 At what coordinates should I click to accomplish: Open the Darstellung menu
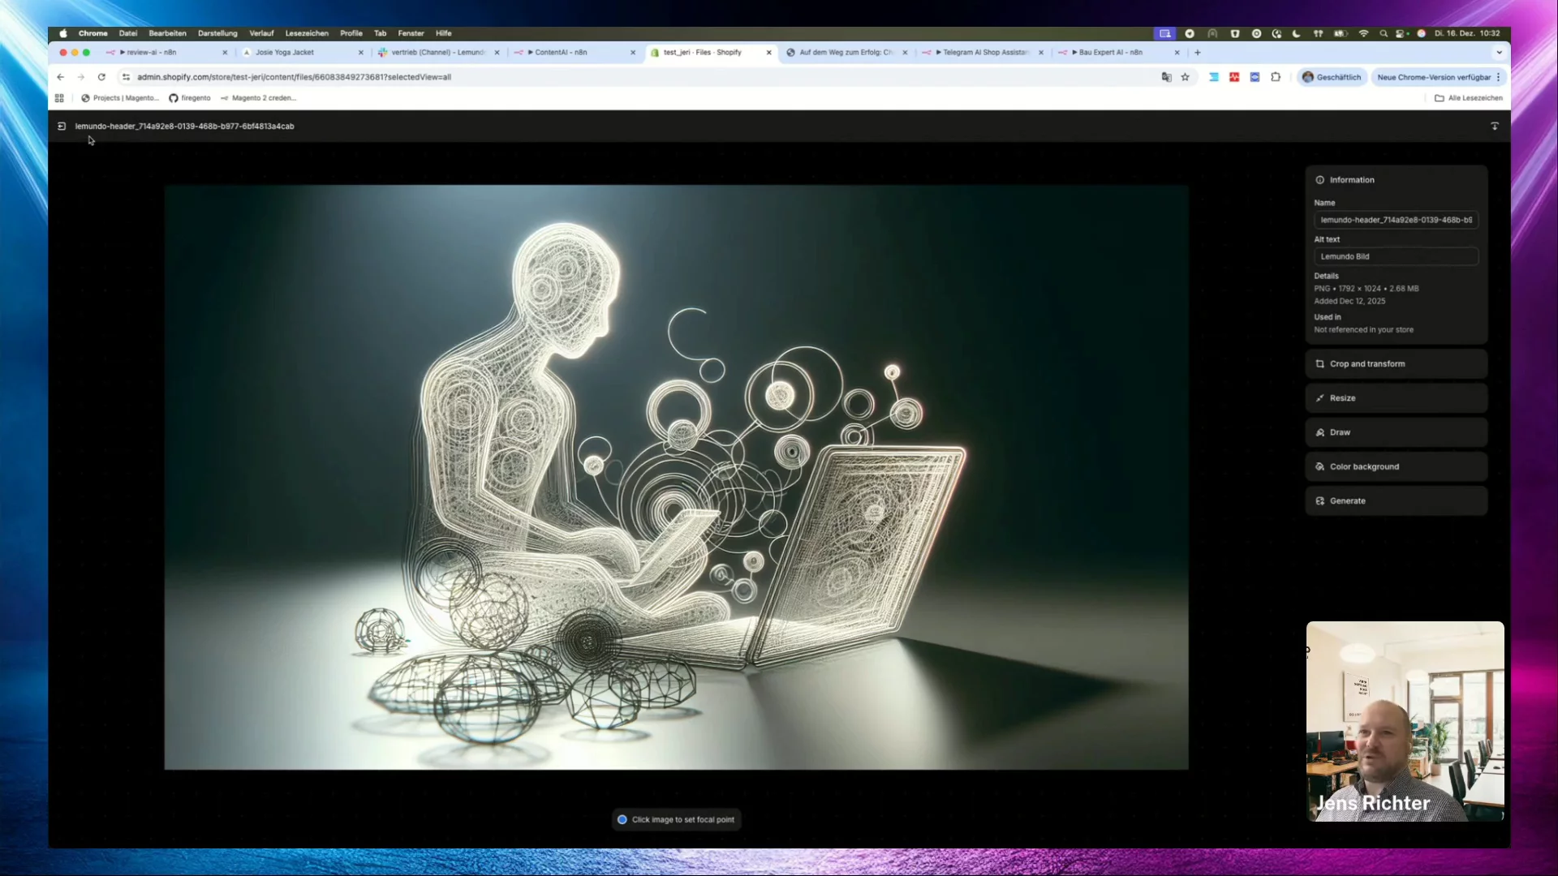point(217,33)
